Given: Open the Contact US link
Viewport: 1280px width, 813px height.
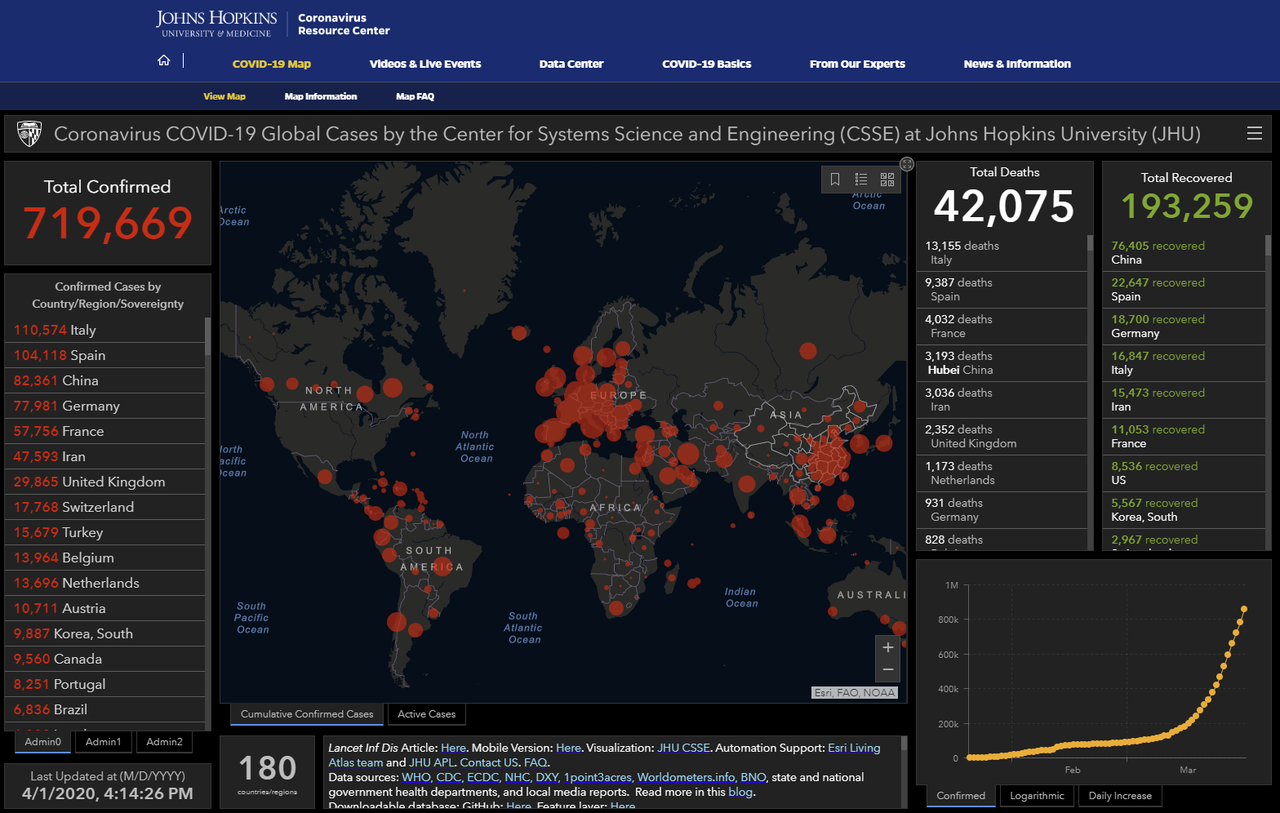Looking at the screenshot, I should point(489,762).
